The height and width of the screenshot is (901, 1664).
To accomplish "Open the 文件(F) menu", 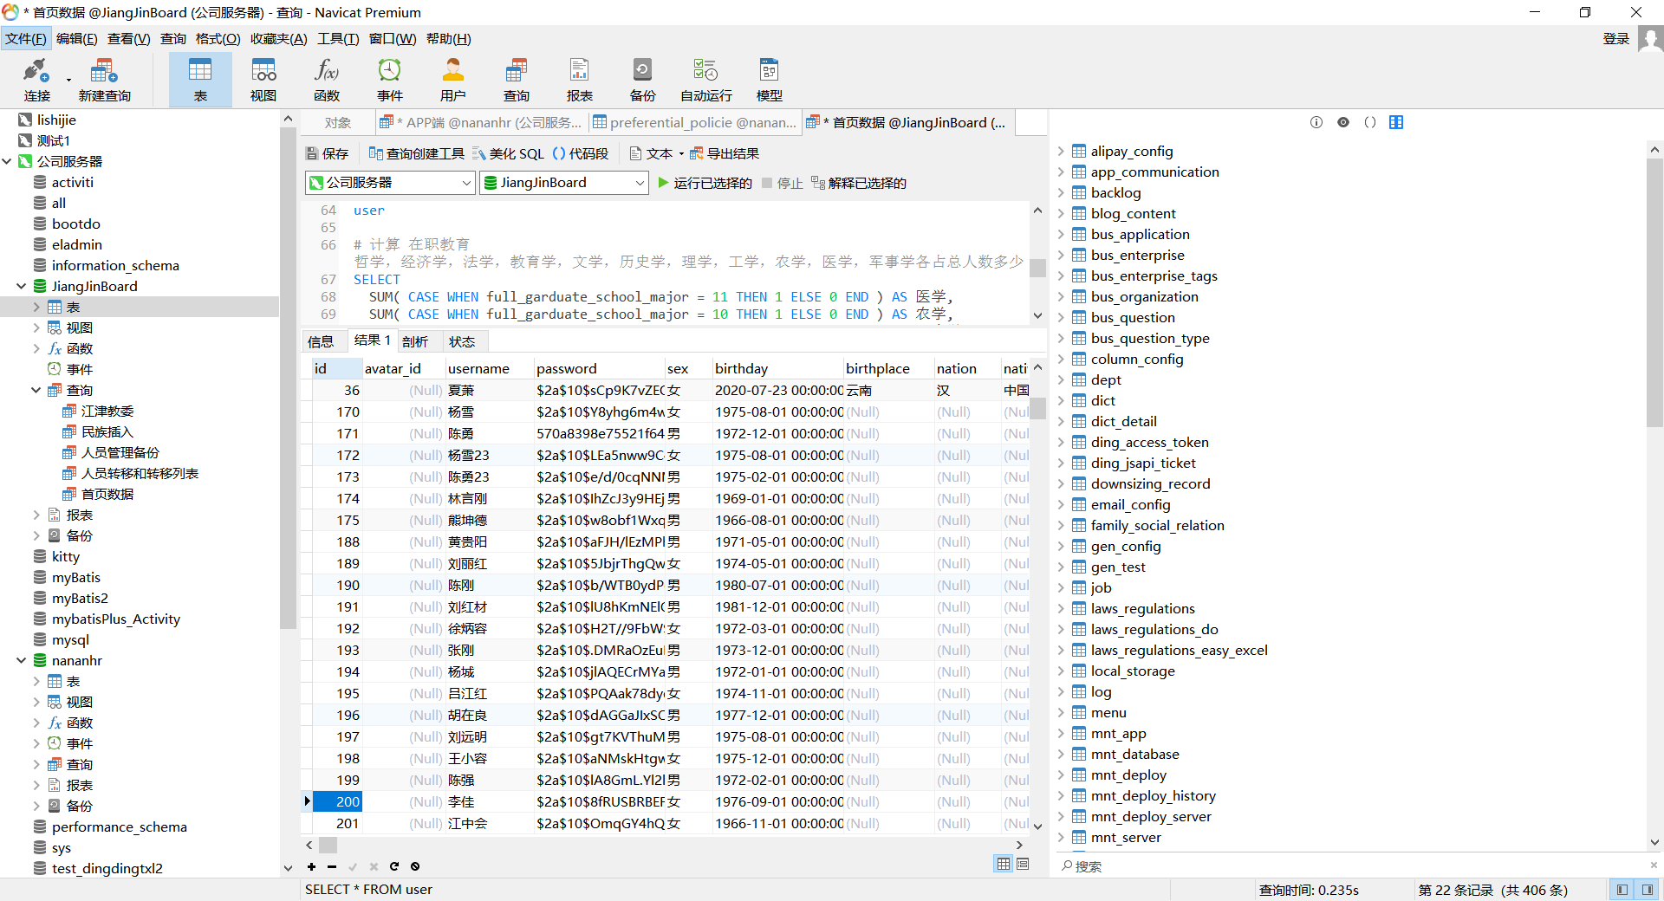I will pos(26,39).
